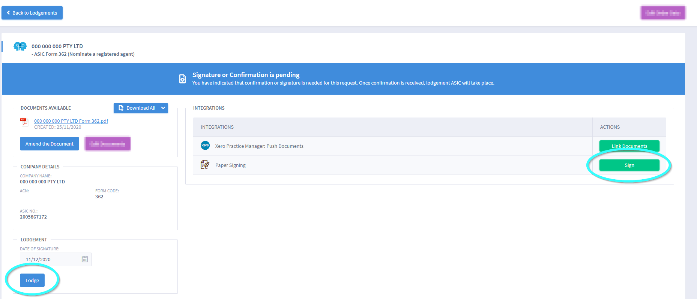Select the page heading "000 000 000 PTY LTD"

pyautogui.click(x=57, y=46)
